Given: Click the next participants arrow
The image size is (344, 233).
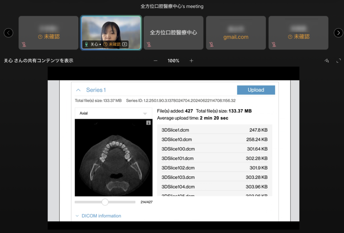Looking at the screenshot, I should 338,33.
